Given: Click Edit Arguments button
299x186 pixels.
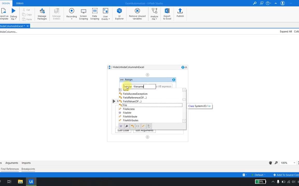Looking at the screenshot, I should pyautogui.click(x=144, y=130).
